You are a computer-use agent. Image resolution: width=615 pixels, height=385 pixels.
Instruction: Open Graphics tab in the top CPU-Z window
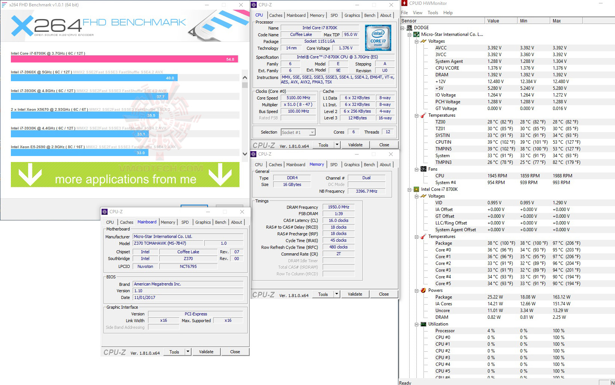coord(352,15)
